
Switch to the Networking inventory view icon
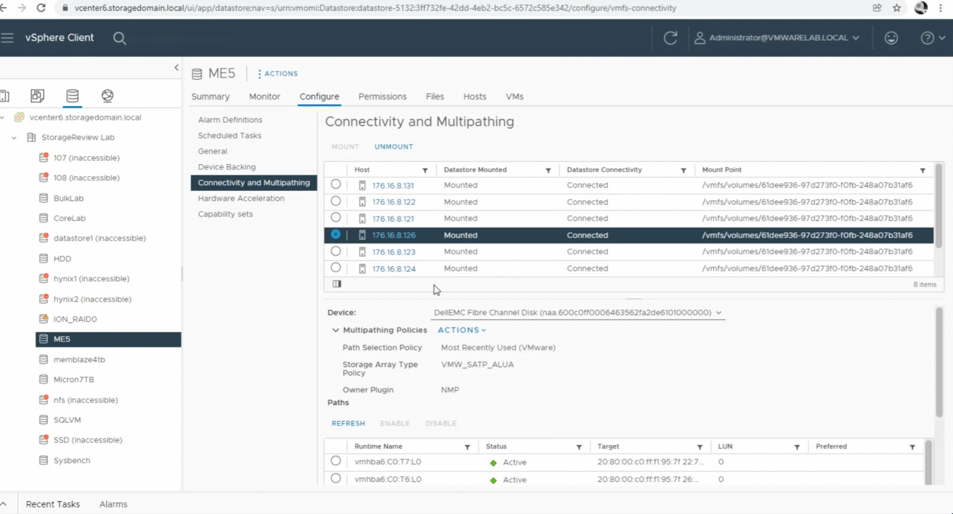coord(107,95)
